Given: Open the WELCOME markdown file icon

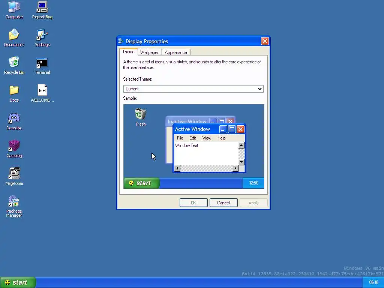Looking at the screenshot, I should 42,93.
